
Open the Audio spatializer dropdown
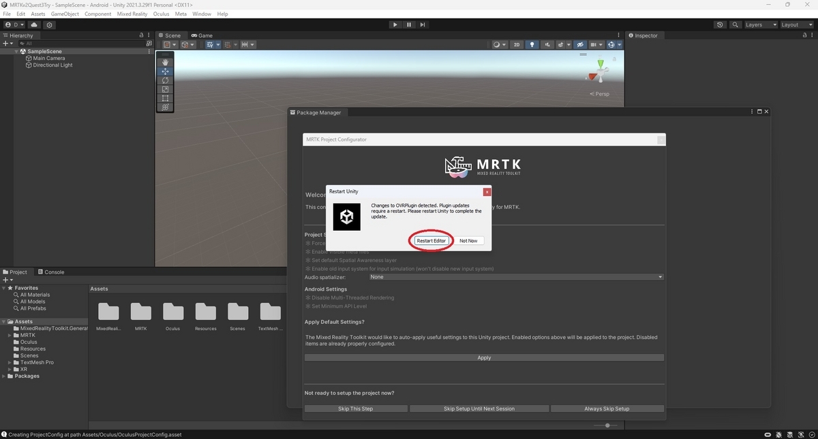tap(516, 276)
